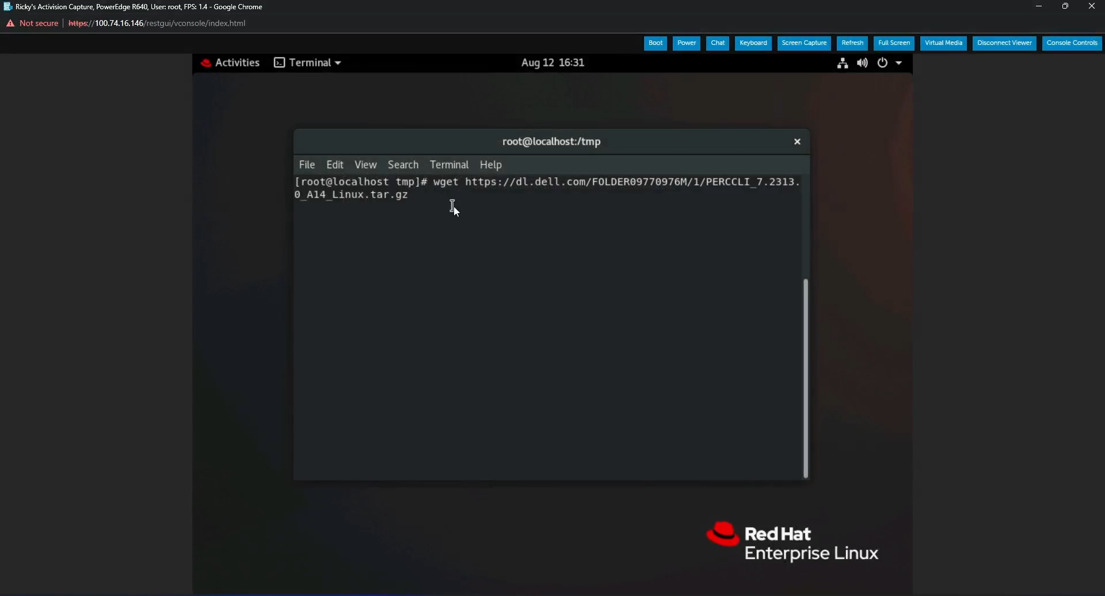Open the Console Controls dropdown

(x=1072, y=43)
